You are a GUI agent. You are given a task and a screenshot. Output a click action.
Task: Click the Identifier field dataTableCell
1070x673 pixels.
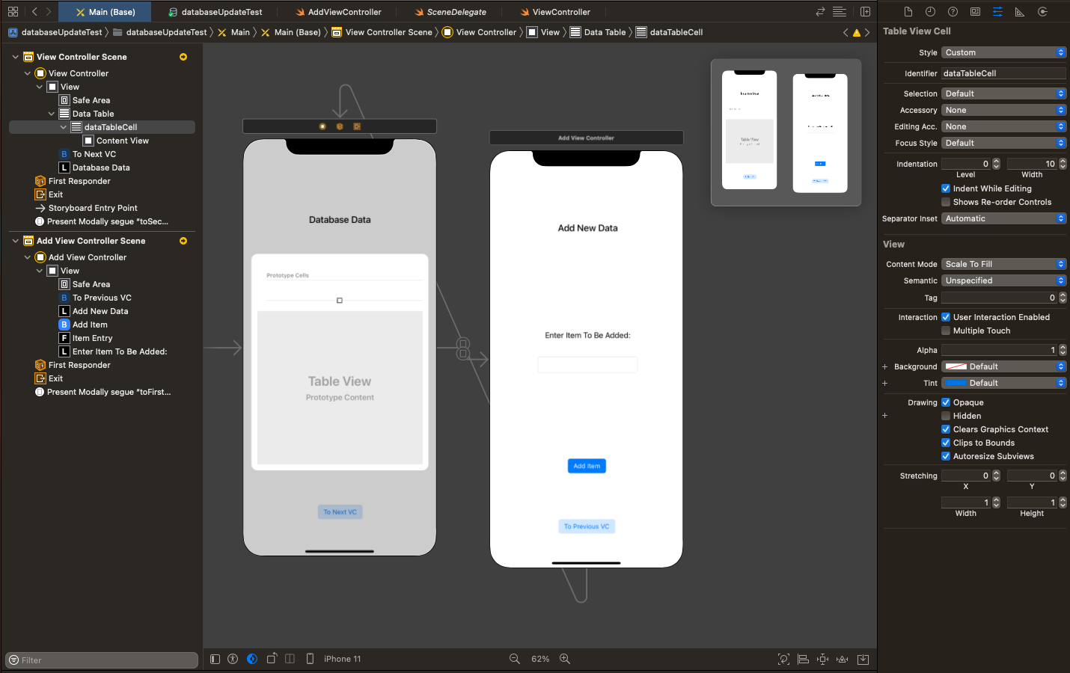click(x=1003, y=73)
